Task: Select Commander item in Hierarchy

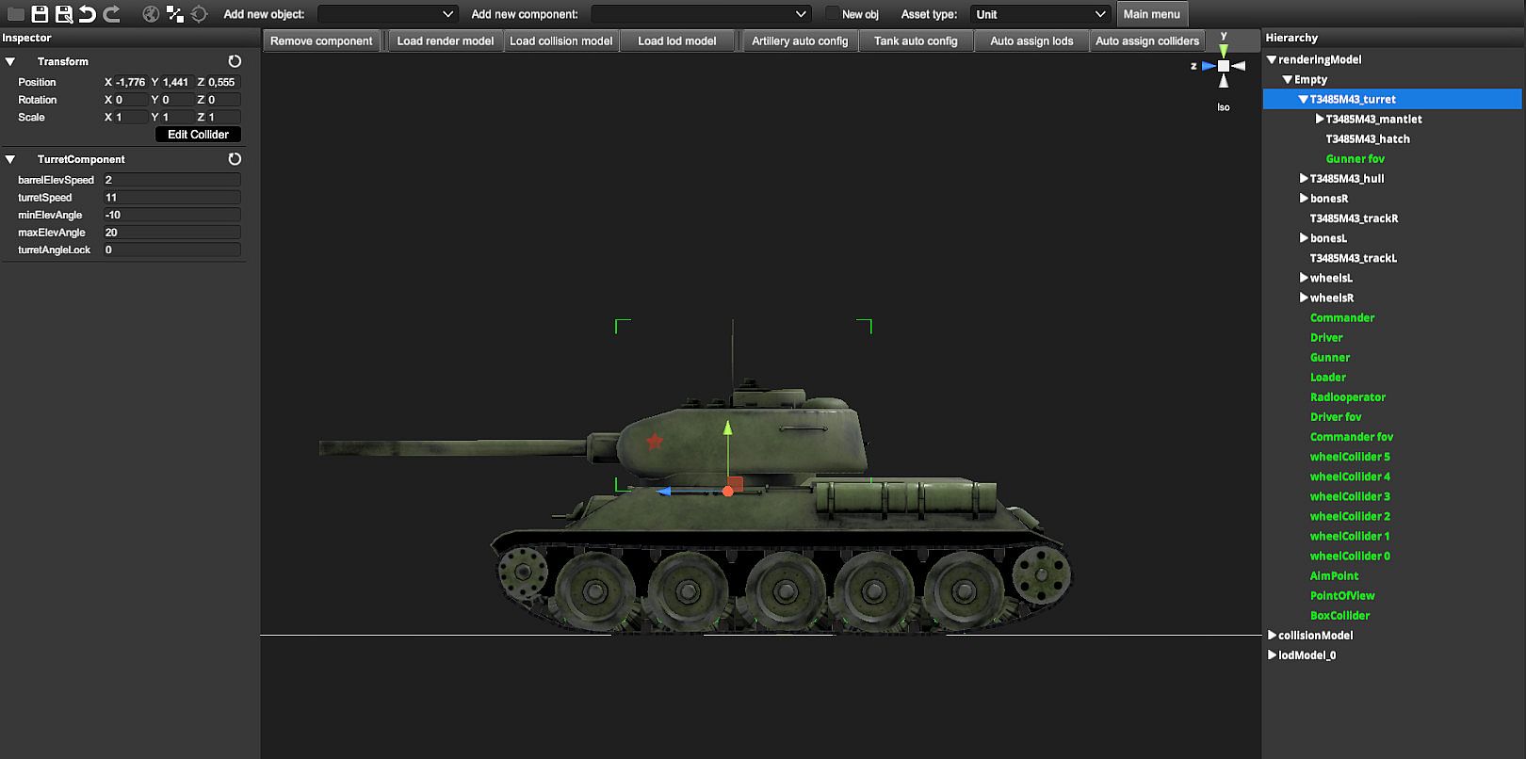Action: (x=1342, y=317)
